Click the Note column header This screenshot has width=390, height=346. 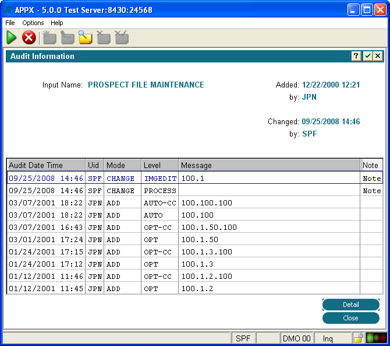(371, 165)
